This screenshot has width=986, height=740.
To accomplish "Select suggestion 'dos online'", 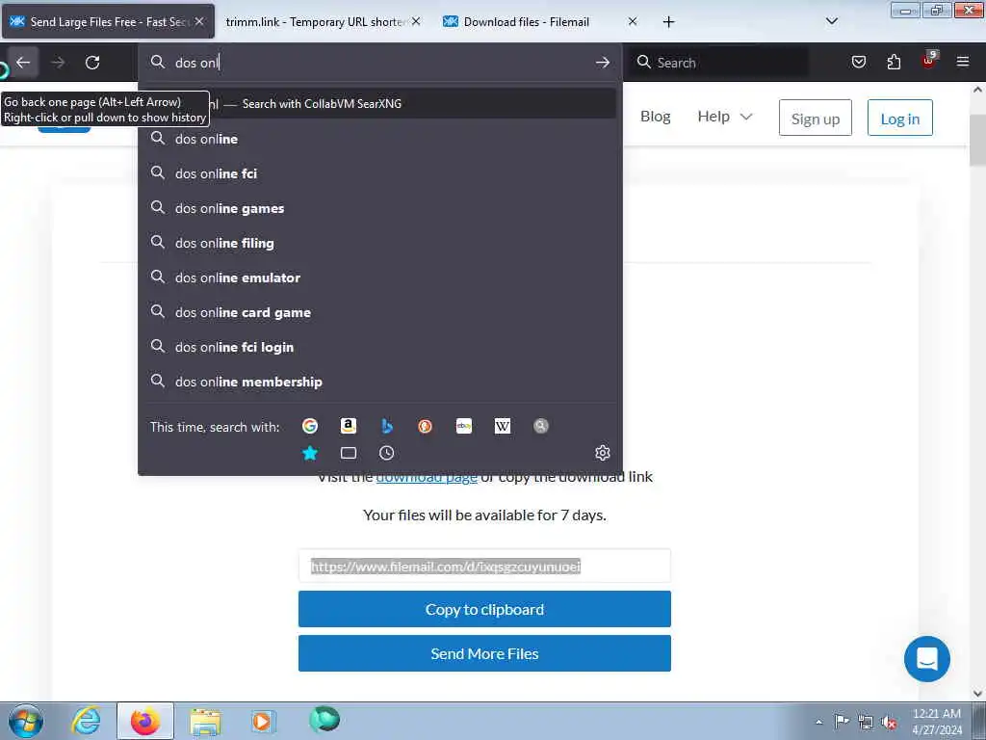I will (x=379, y=139).
